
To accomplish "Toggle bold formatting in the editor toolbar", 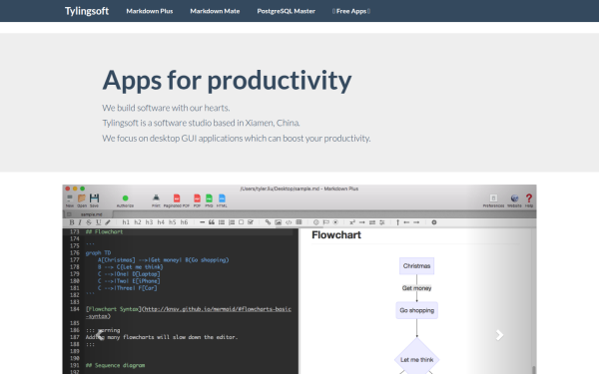I will point(72,222).
